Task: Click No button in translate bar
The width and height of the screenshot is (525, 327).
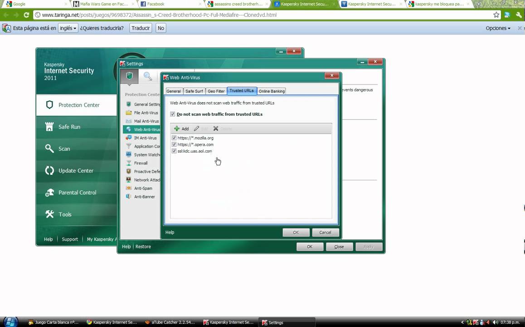Action: (x=160, y=28)
